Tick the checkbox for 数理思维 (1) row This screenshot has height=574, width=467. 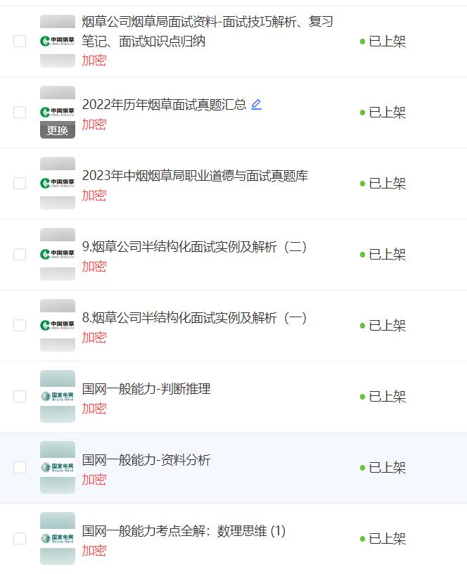pos(20,539)
